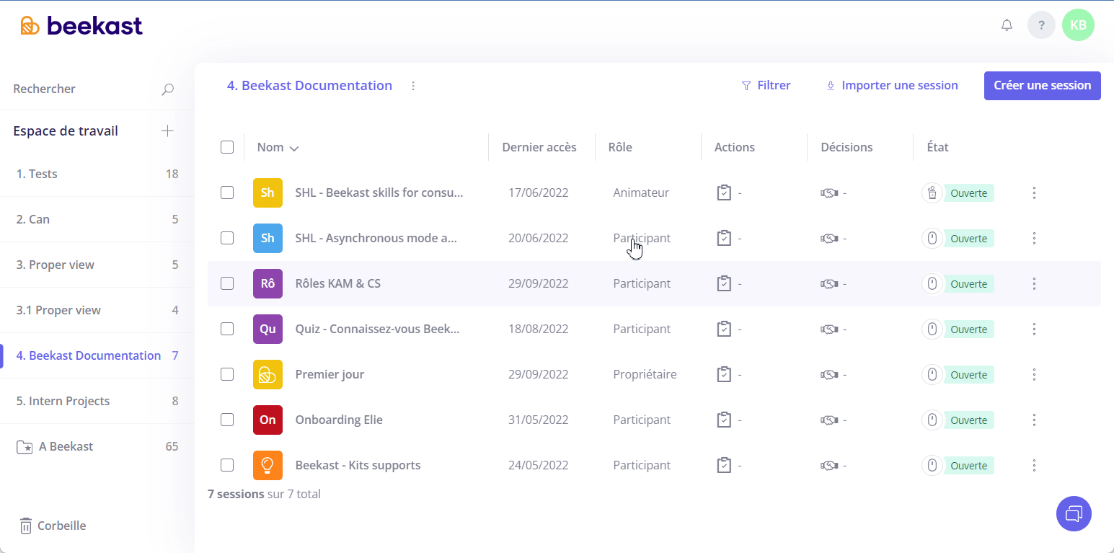
Task: Open the live chat bubble icon
Action: [1074, 513]
